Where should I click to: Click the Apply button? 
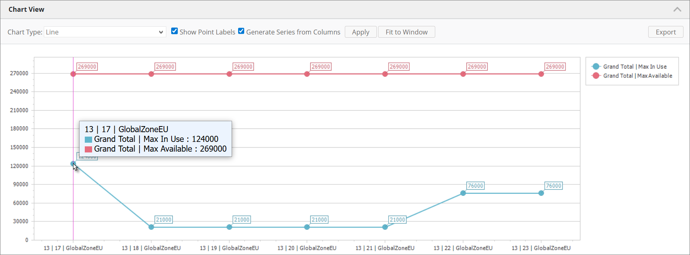click(x=360, y=32)
